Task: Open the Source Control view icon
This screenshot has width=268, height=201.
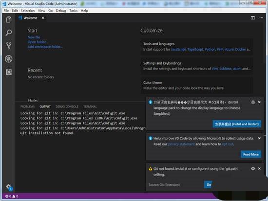Action: click(x=9, y=46)
